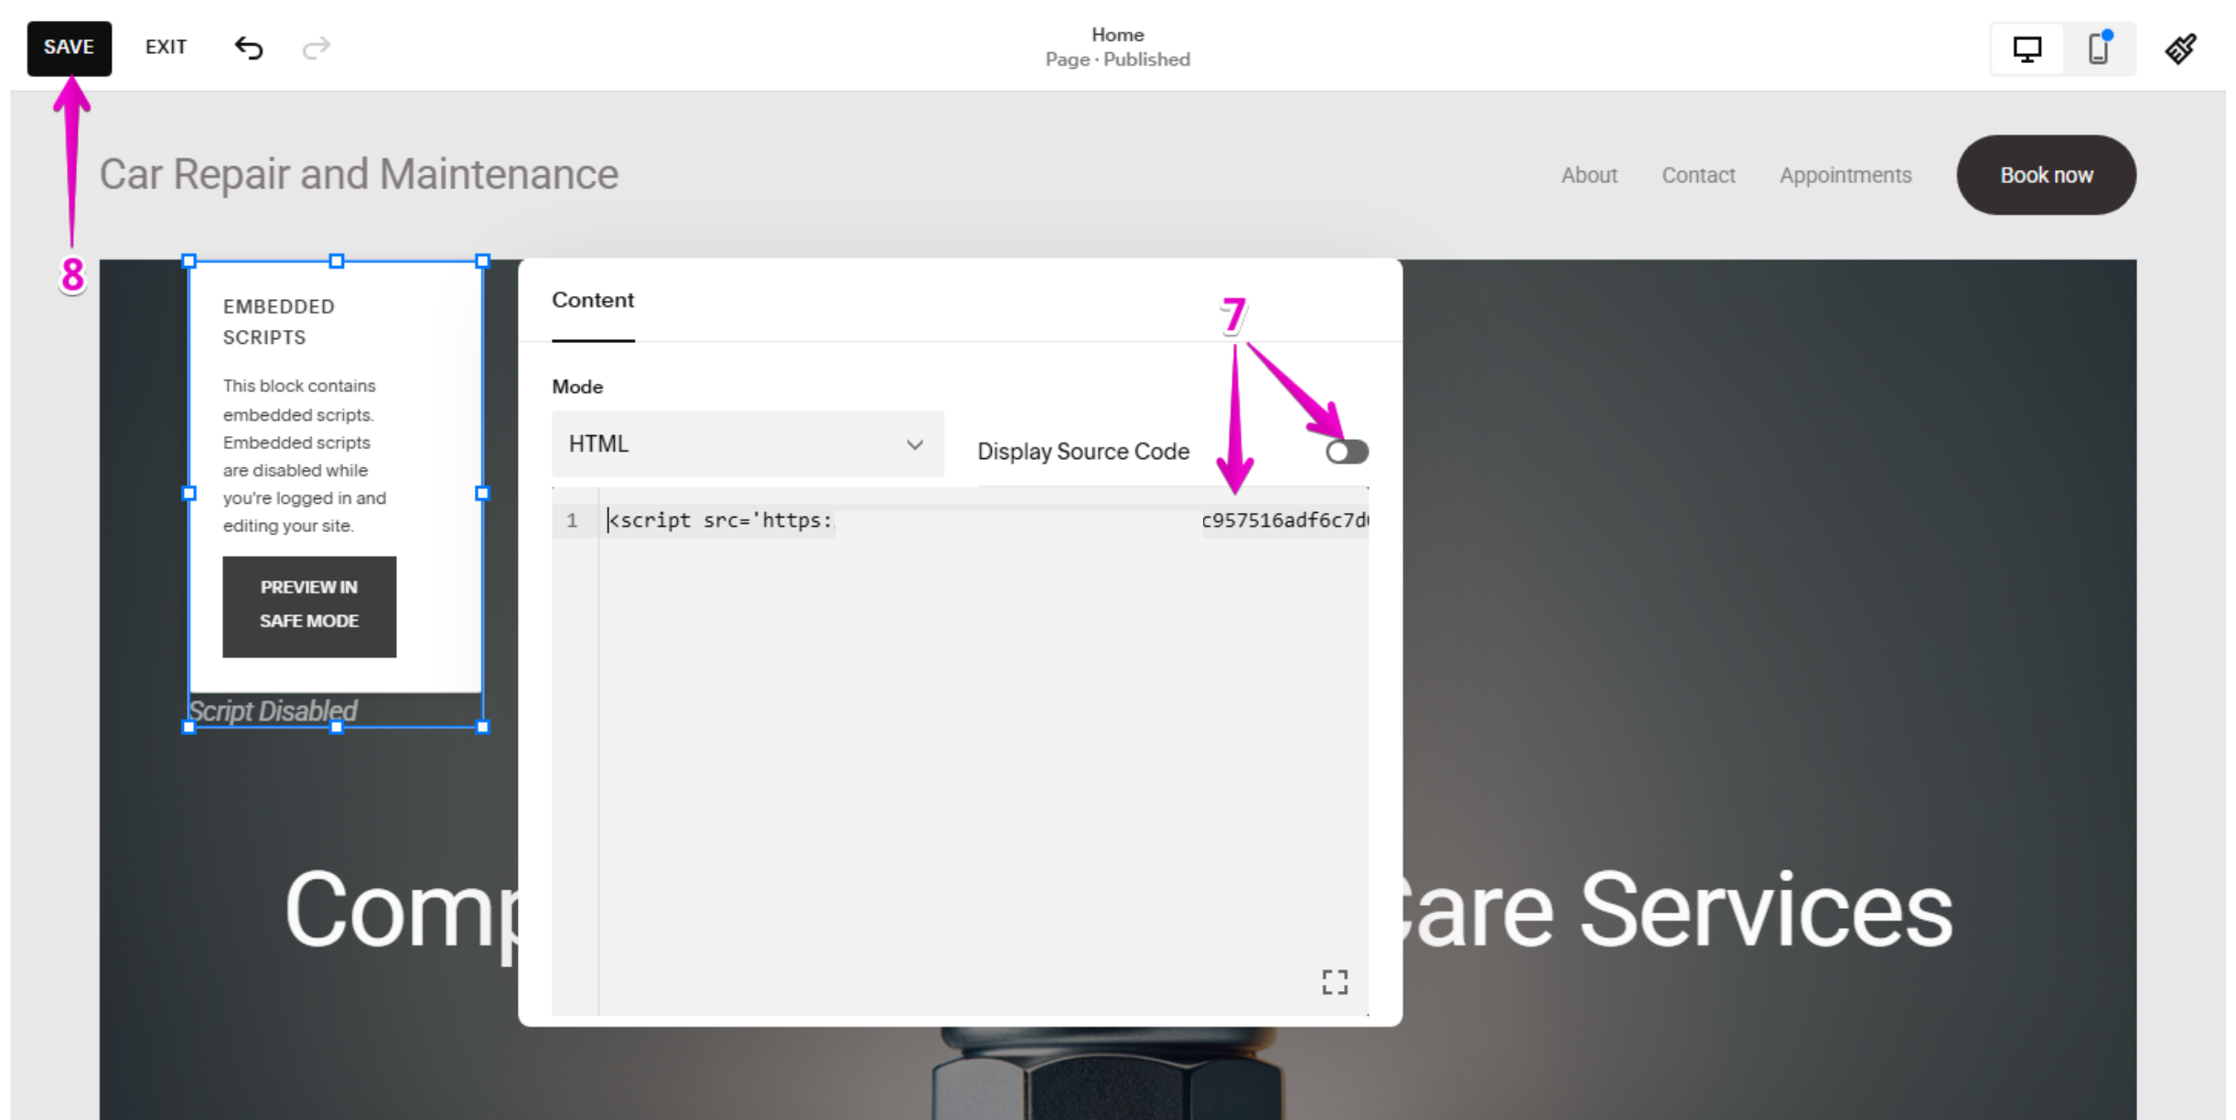Select the Content tab
Viewport: 2236px width, 1120px height.
[593, 301]
